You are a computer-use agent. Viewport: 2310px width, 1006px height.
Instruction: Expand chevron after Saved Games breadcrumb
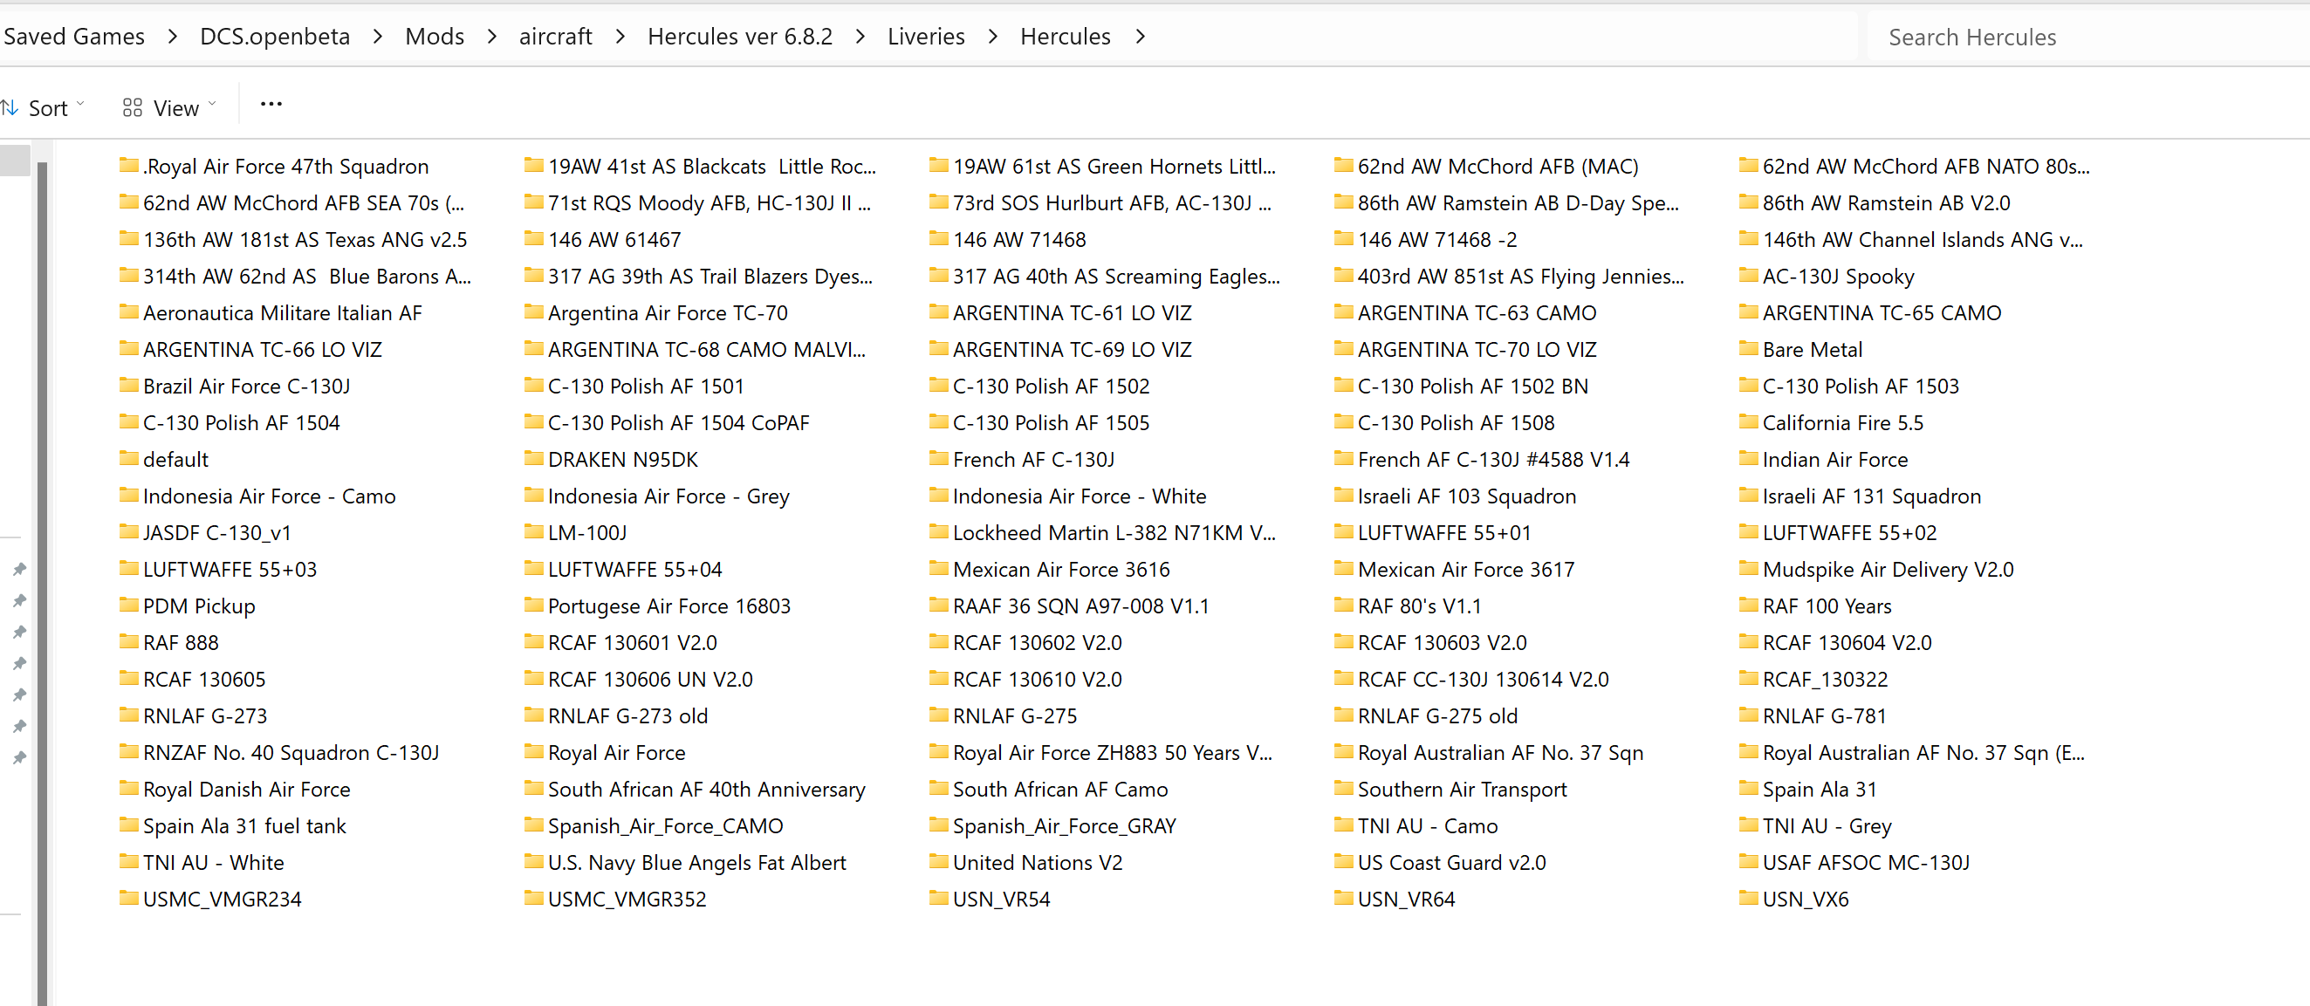click(172, 37)
